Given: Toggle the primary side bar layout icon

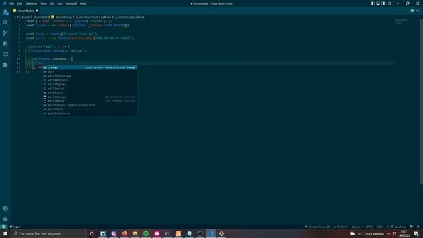Looking at the screenshot, I should pyautogui.click(x=373, y=3).
